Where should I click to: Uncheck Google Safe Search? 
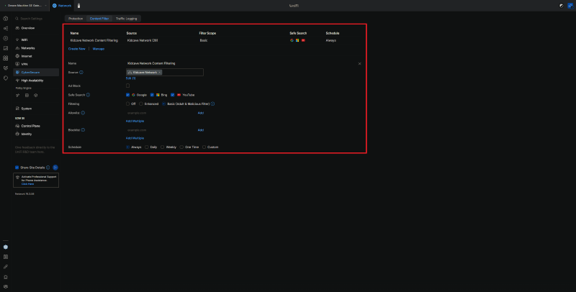tap(128, 95)
